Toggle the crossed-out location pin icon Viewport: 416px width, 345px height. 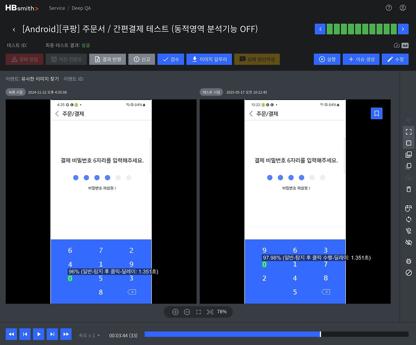click(409, 231)
